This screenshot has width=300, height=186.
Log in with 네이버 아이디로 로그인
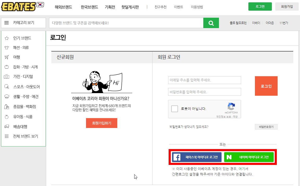click(249, 157)
